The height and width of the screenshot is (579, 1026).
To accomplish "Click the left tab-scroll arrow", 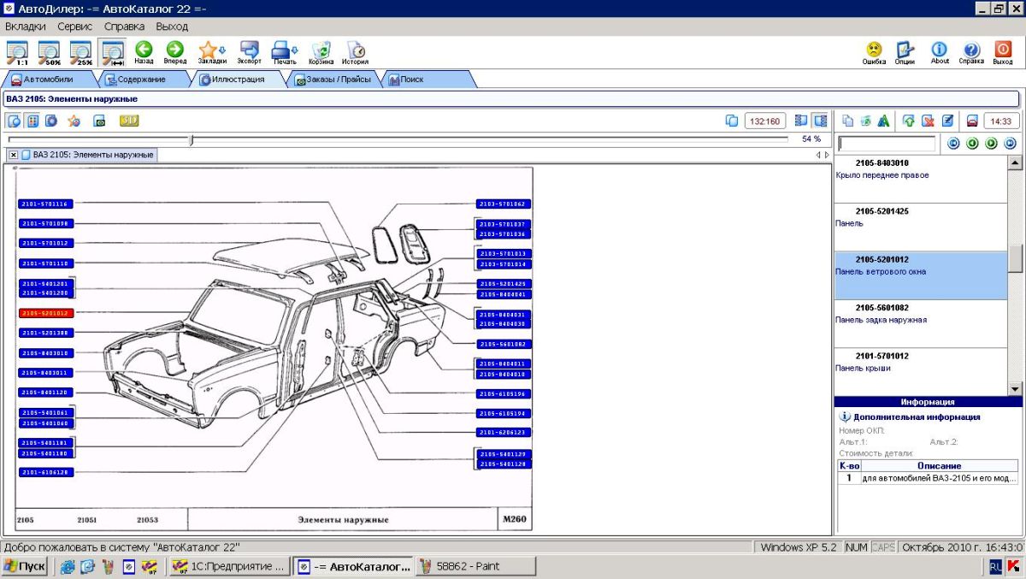I will point(818,155).
